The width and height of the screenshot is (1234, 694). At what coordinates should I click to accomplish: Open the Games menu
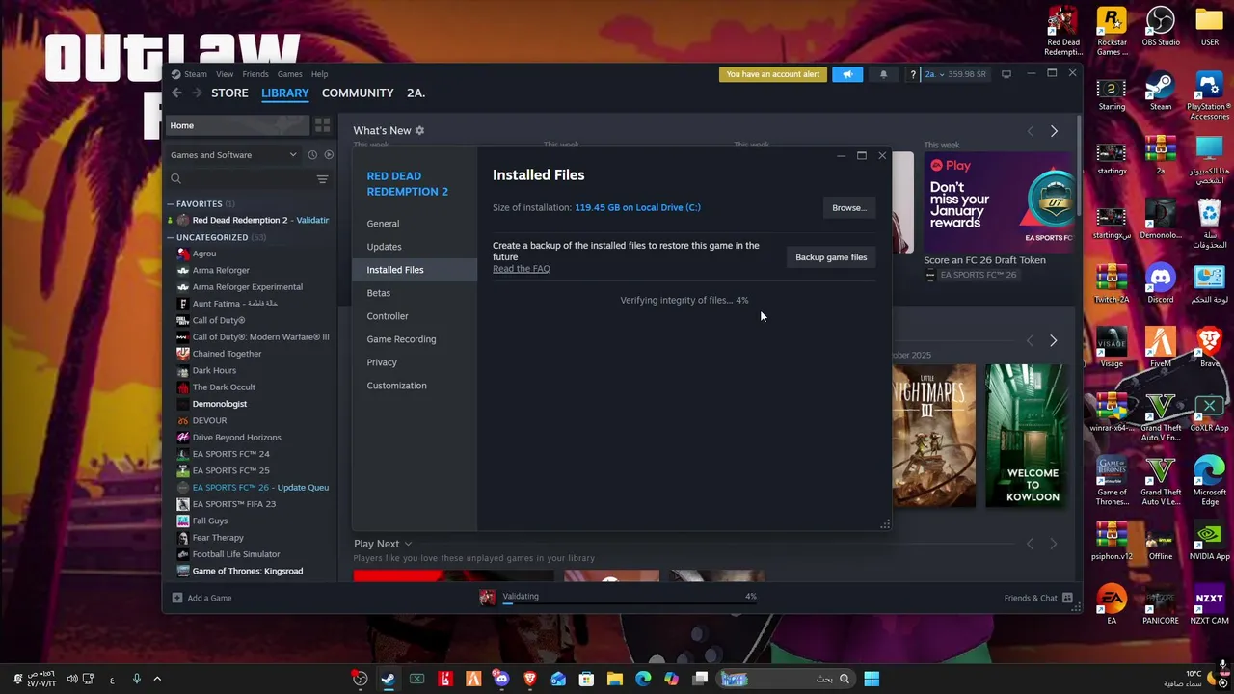[x=289, y=74]
